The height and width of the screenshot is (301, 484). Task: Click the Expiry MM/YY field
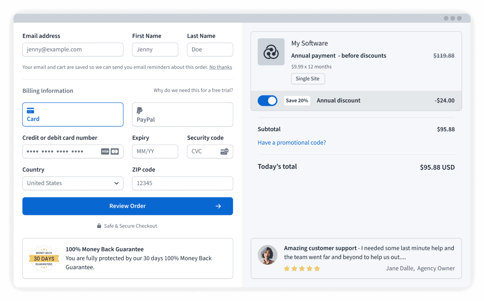pos(155,152)
